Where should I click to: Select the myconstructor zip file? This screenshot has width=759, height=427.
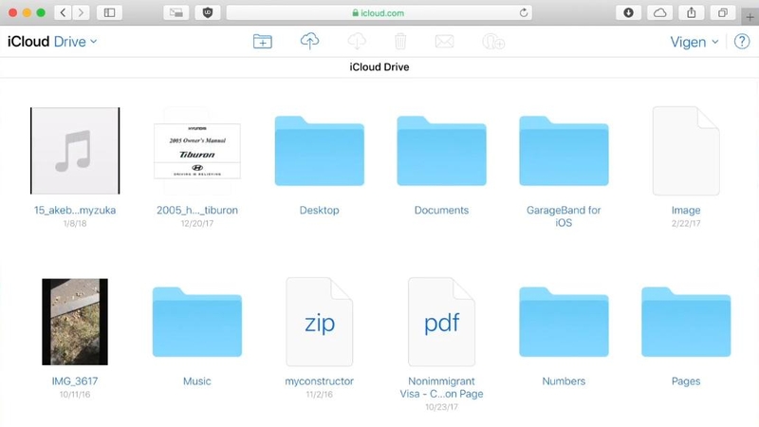tap(320, 322)
